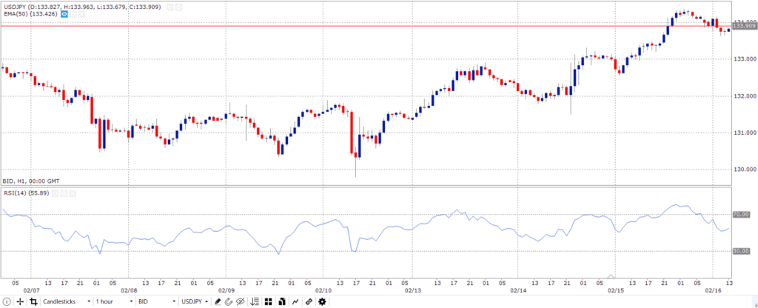Toggle EMA(50) visibility eye button

(64, 15)
